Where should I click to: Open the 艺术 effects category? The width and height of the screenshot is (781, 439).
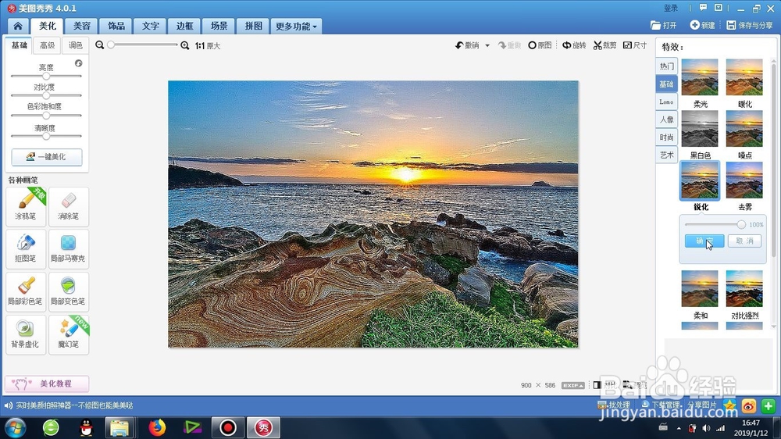tap(666, 155)
